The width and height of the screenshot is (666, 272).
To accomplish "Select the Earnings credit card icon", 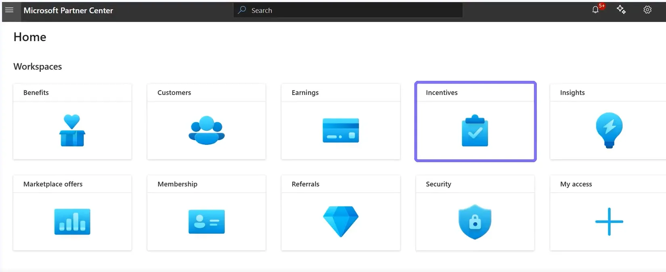I will pyautogui.click(x=341, y=130).
